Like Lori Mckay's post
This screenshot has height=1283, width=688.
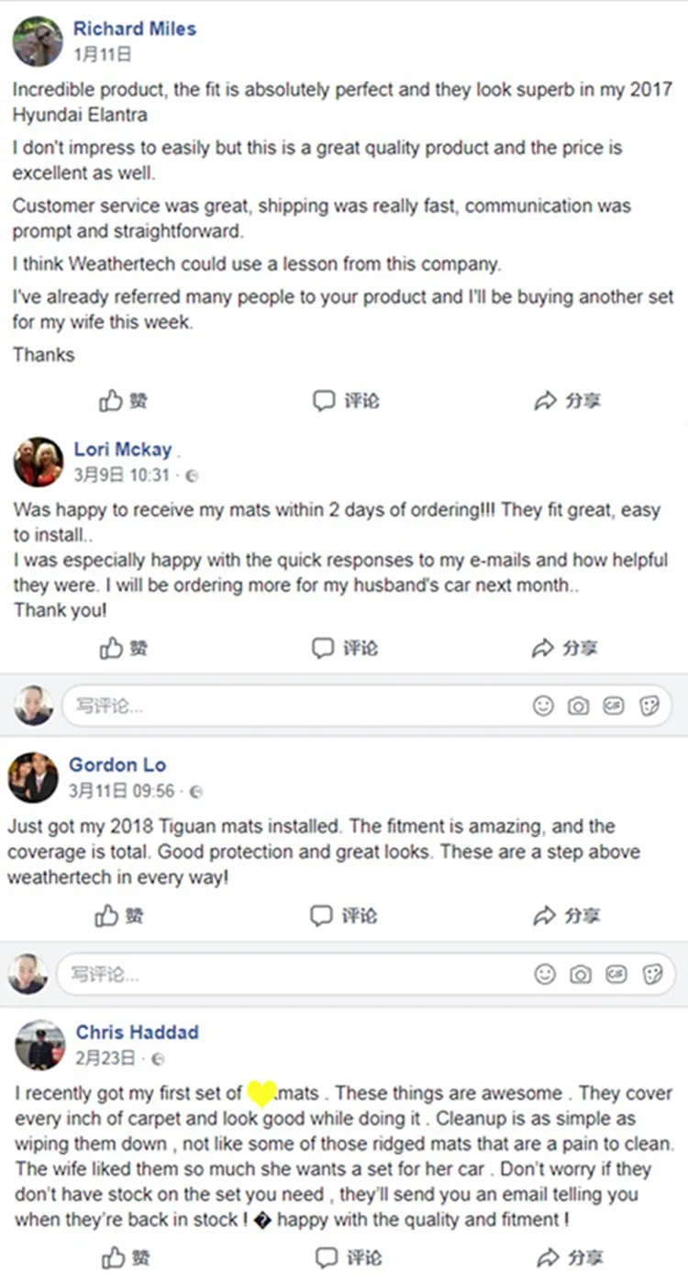tap(123, 649)
